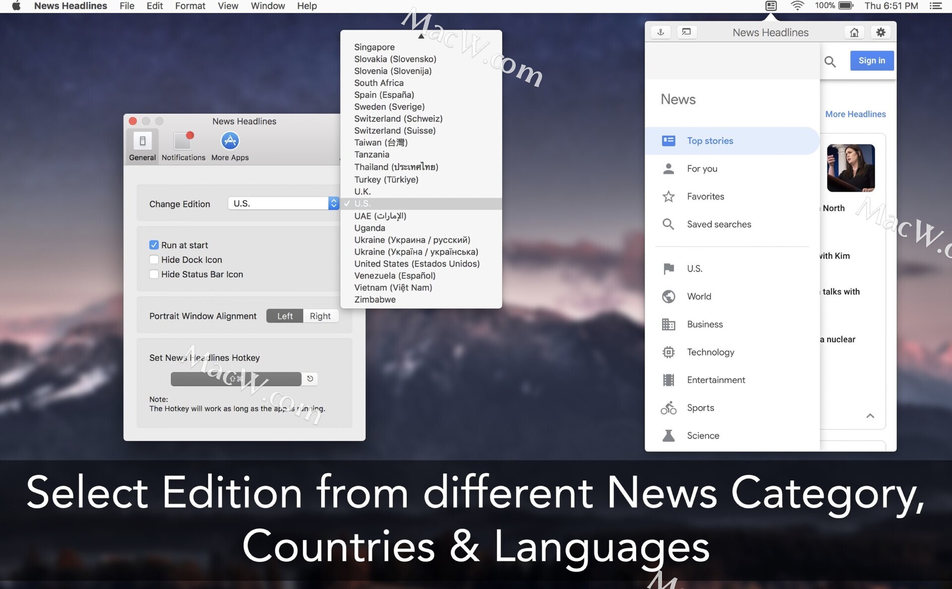This screenshot has height=589, width=952.
Task: Open the More Headlines link
Action: 855,114
